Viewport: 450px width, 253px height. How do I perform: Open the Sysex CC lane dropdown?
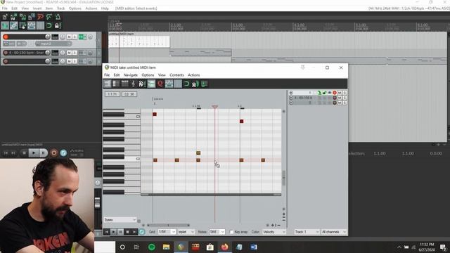coord(120,220)
